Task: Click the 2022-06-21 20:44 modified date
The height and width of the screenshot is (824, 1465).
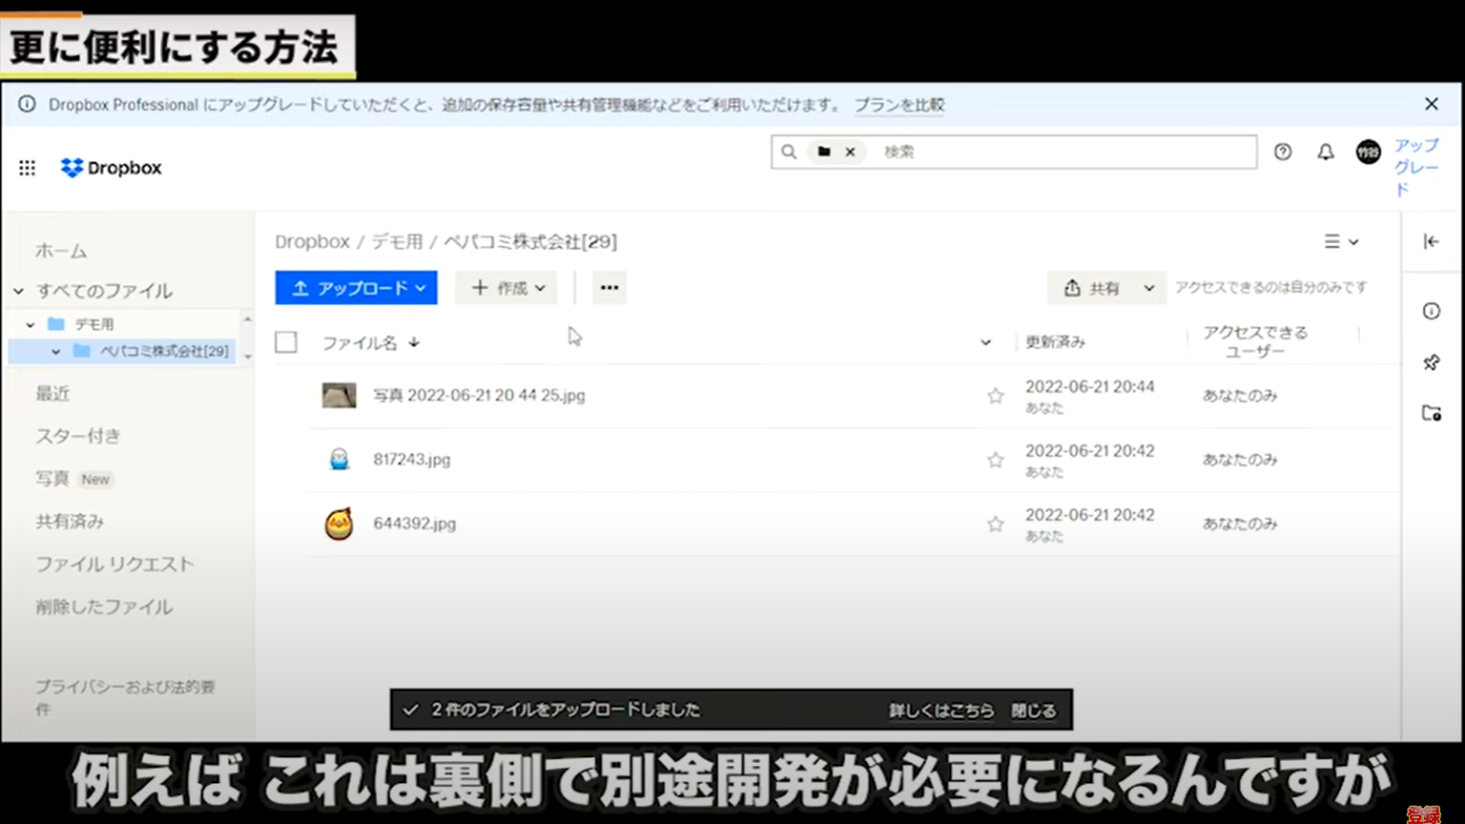Action: click(x=1089, y=386)
